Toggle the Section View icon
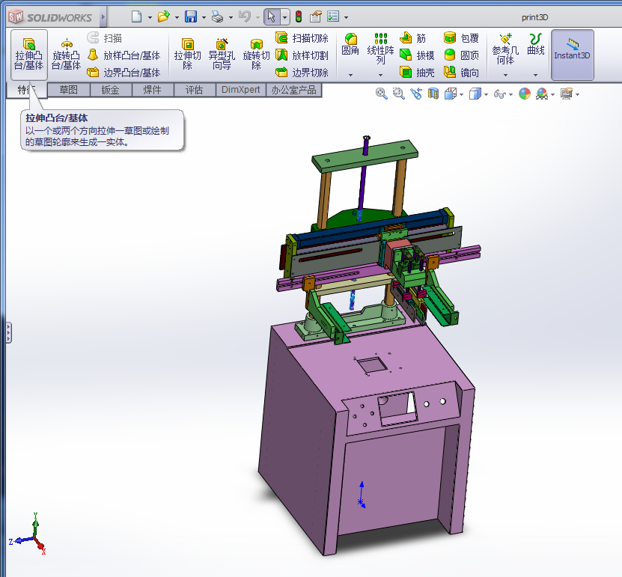 coord(433,94)
